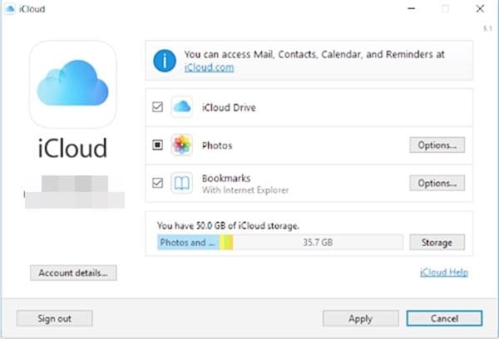This screenshot has width=499, height=339.
Task: Toggle the Photos checkbox
Action: (158, 145)
